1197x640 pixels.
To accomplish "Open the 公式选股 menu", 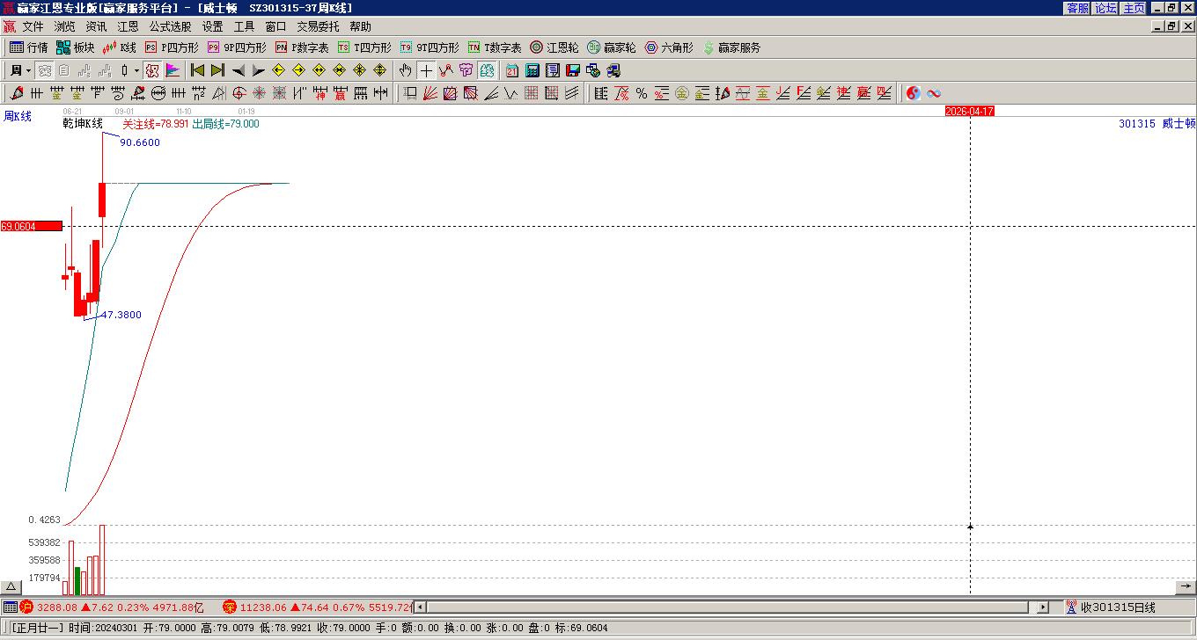I will tap(170, 26).
